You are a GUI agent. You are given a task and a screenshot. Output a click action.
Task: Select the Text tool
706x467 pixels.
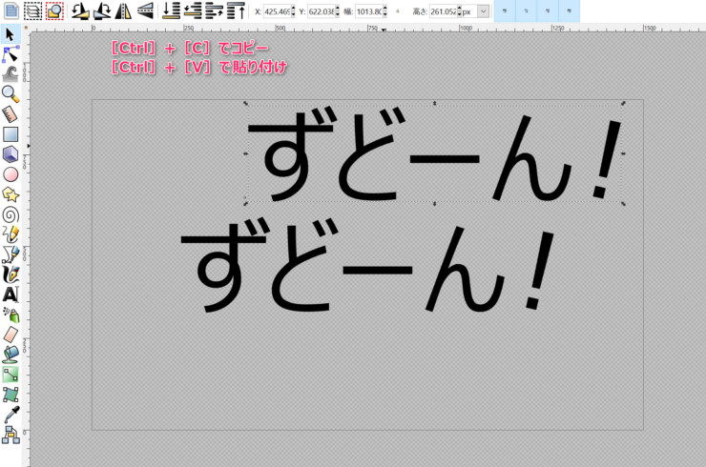(10, 294)
